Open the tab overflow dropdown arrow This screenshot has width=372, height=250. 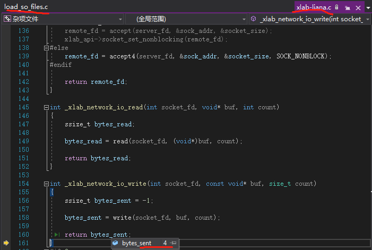(368, 8)
